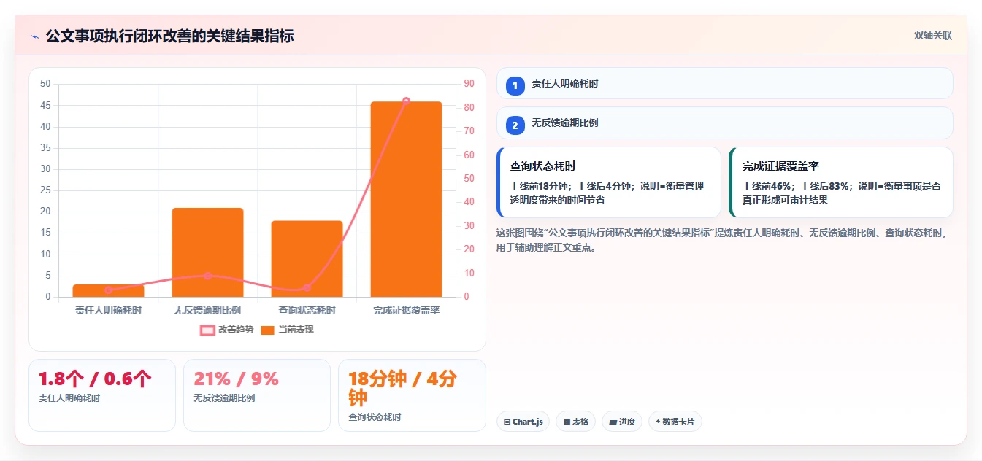Image resolution: width=982 pixels, height=461 pixels.
Task: Toggle the 改善趋势 legend item
Action: (x=227, y=330)
